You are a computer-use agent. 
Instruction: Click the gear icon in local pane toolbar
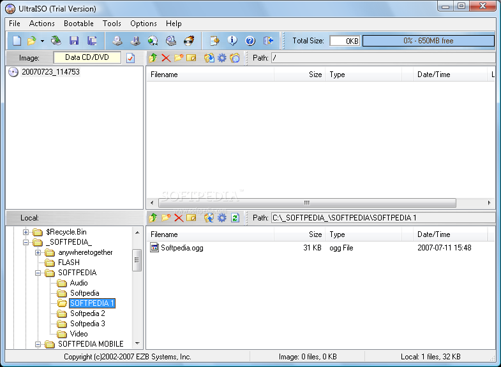click(x=221, y=218)
